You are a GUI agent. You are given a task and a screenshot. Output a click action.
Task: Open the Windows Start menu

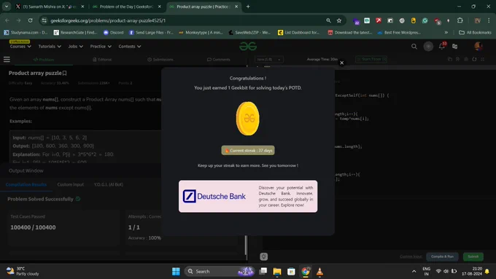pyautogui.click(x=176, y=272)
